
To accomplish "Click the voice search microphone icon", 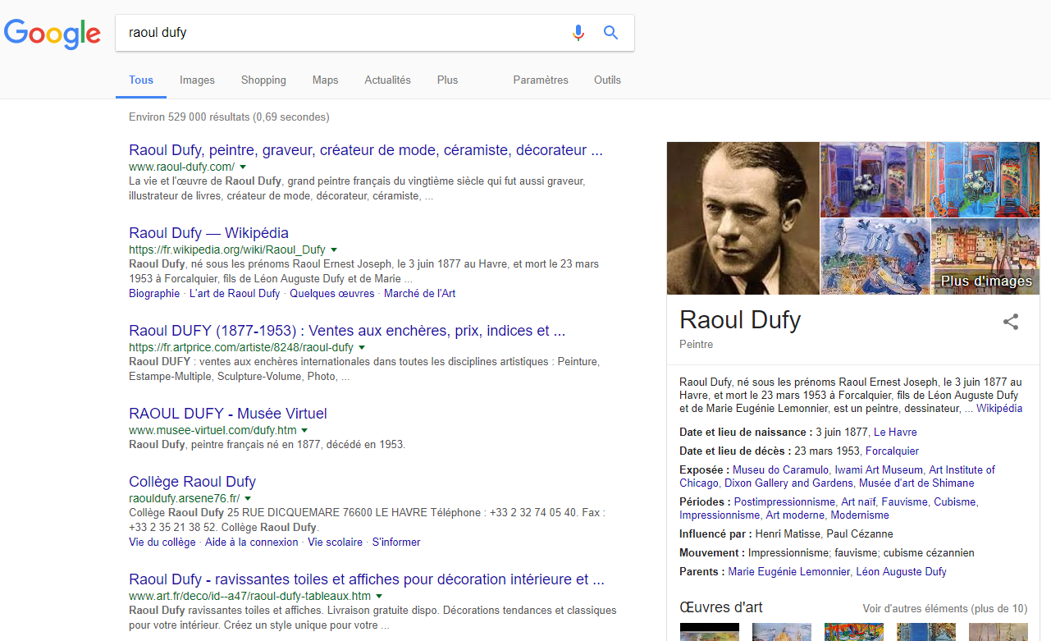I will point(578,33).
